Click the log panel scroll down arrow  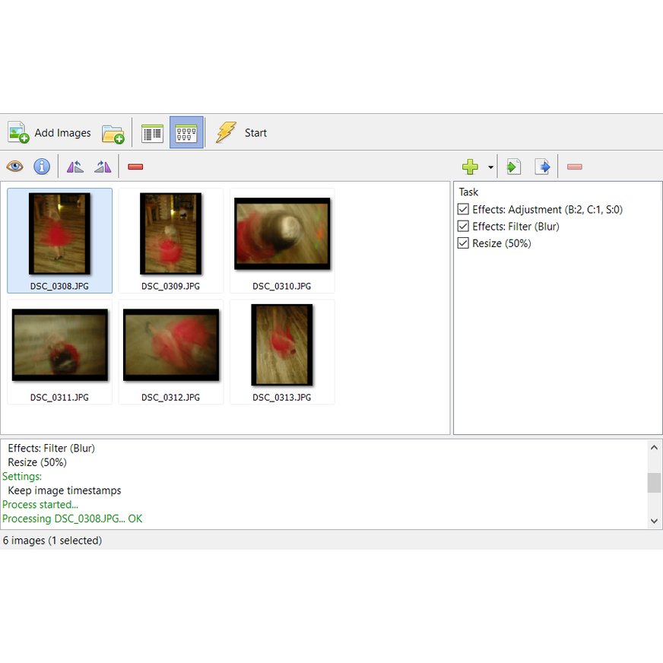pos(654,521)
